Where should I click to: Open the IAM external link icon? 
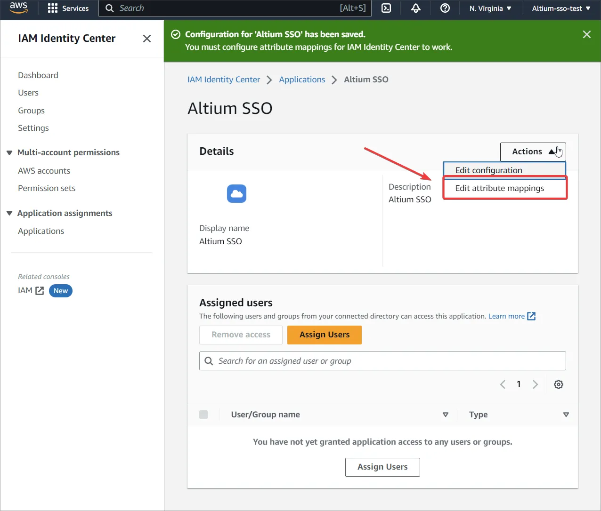click(x=40, y=291)
